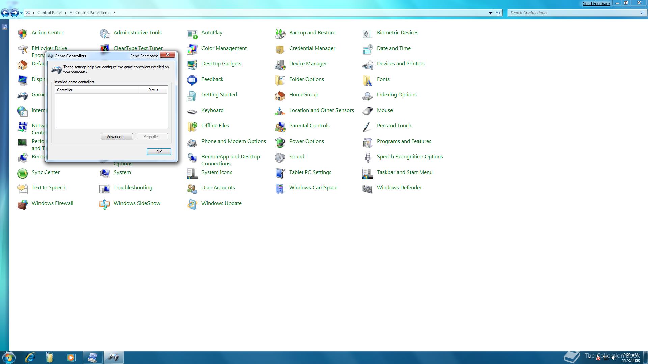This screenshot has height=364, width=648.
Task: Open RemoteApp and Desktop Connections link
Action: pos(231,160)
